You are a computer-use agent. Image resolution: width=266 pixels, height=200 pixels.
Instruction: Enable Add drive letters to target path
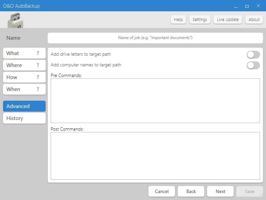(253, 55)
